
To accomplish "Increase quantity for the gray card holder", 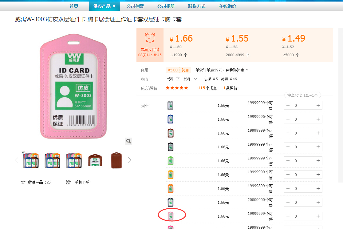I will (x=318, y=105).
